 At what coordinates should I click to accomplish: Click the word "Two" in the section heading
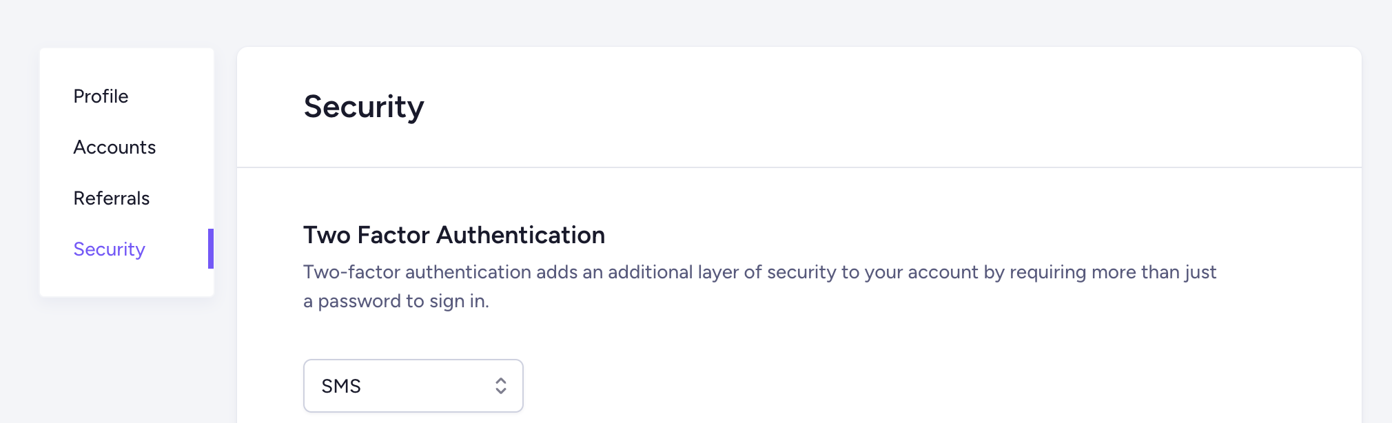point(327,235)
